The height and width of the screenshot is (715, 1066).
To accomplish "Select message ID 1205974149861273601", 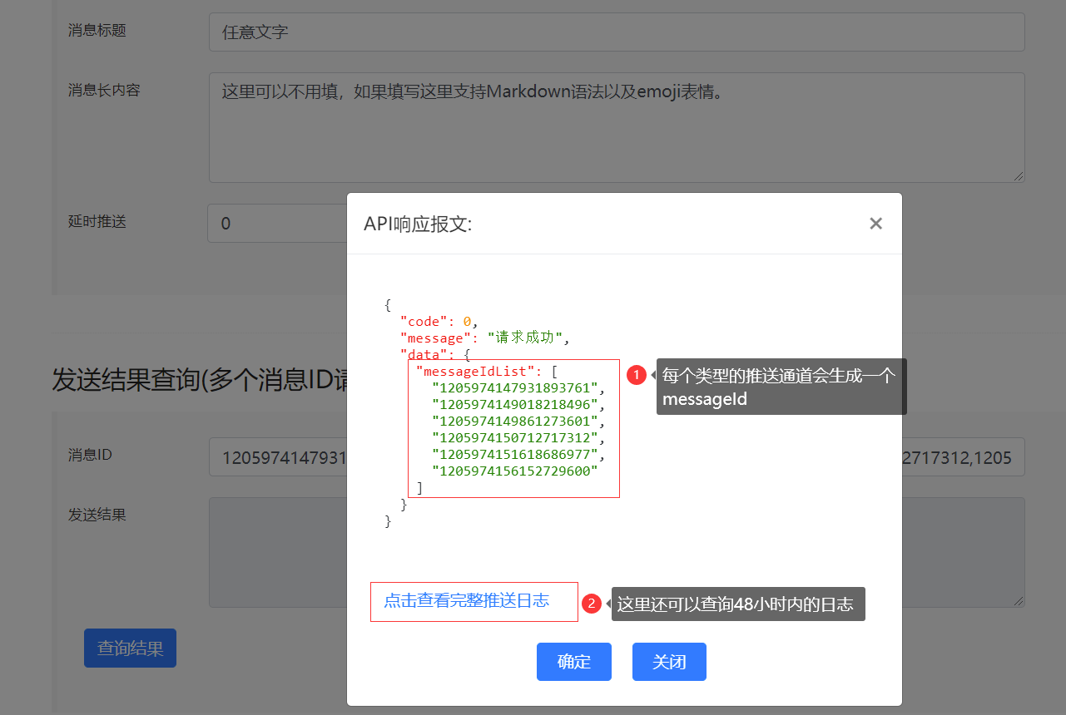I will click(515, 421).
